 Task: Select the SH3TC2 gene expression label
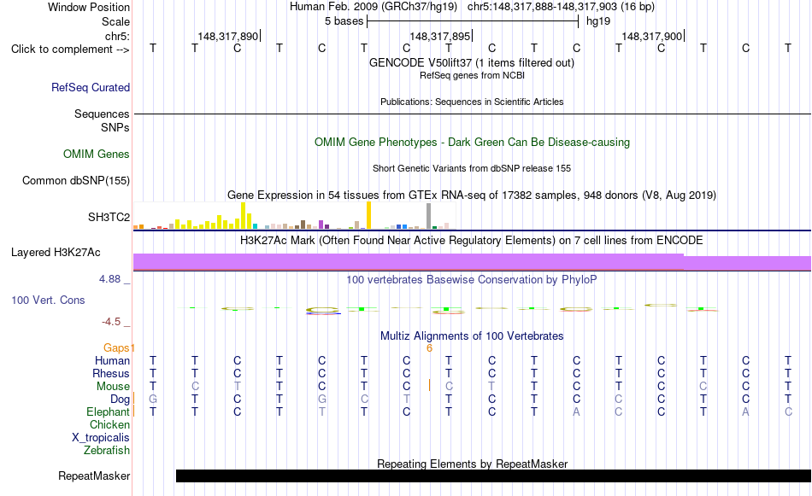109,217
